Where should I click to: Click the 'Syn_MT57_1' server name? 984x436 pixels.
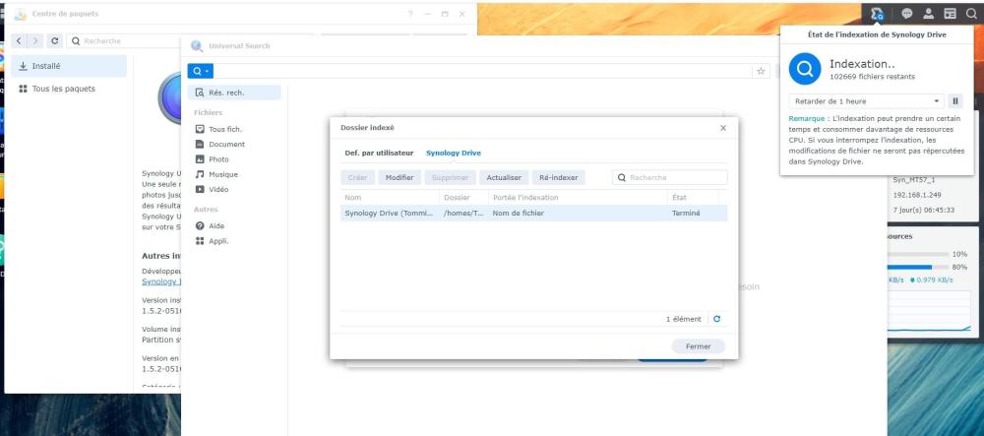[914, 180]
